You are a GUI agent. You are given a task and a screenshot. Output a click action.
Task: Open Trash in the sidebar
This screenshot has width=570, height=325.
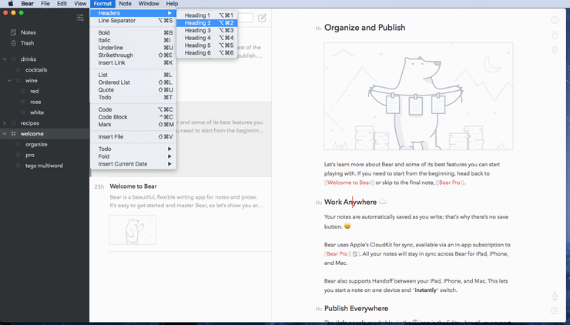(x=27, y=43)
